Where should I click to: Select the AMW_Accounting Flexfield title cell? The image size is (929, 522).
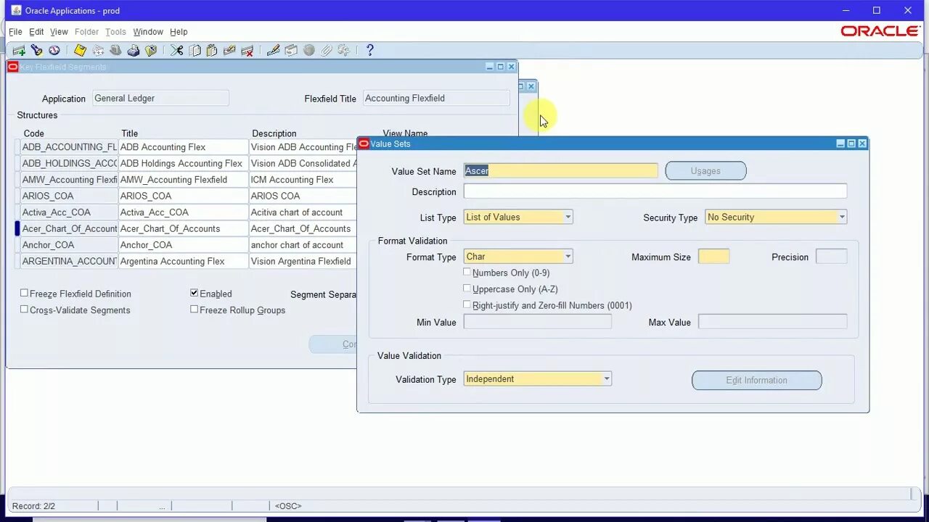(x=184, y=180)
